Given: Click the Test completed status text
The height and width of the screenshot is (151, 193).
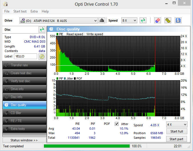Looking at the screenshot, I should tap(13, 146).
